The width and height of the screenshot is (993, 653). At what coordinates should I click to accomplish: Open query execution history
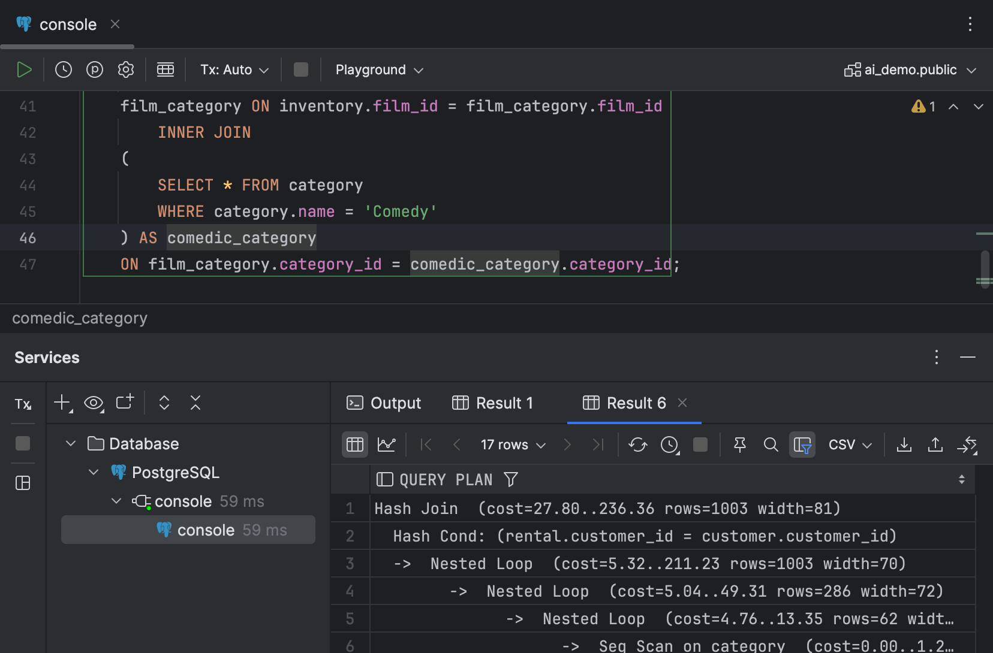tap(63, 69)
